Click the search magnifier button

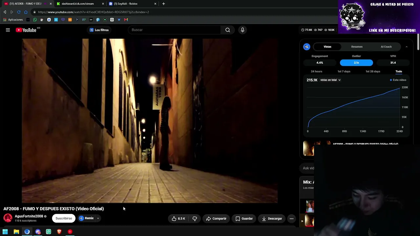click(x=228, y=30)
